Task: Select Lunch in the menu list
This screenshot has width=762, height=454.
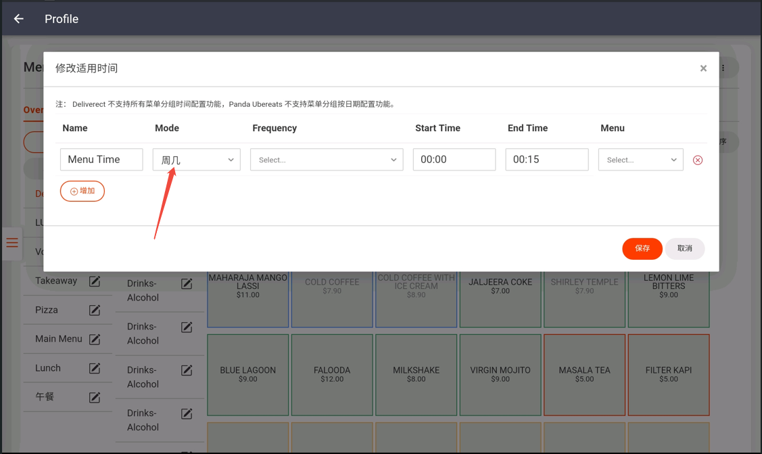Action: [x=47, y=368]
